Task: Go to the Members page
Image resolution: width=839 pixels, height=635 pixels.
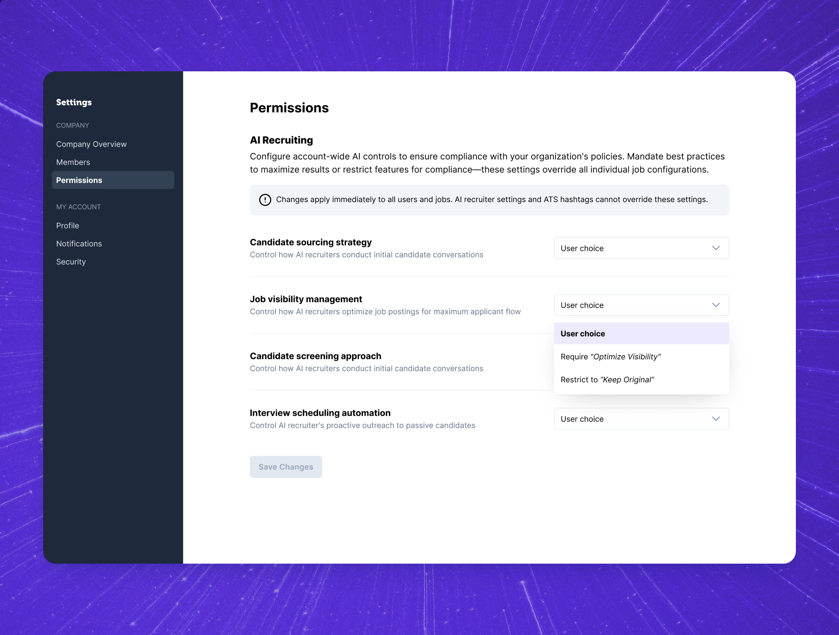Action: [x=73, y=162]
